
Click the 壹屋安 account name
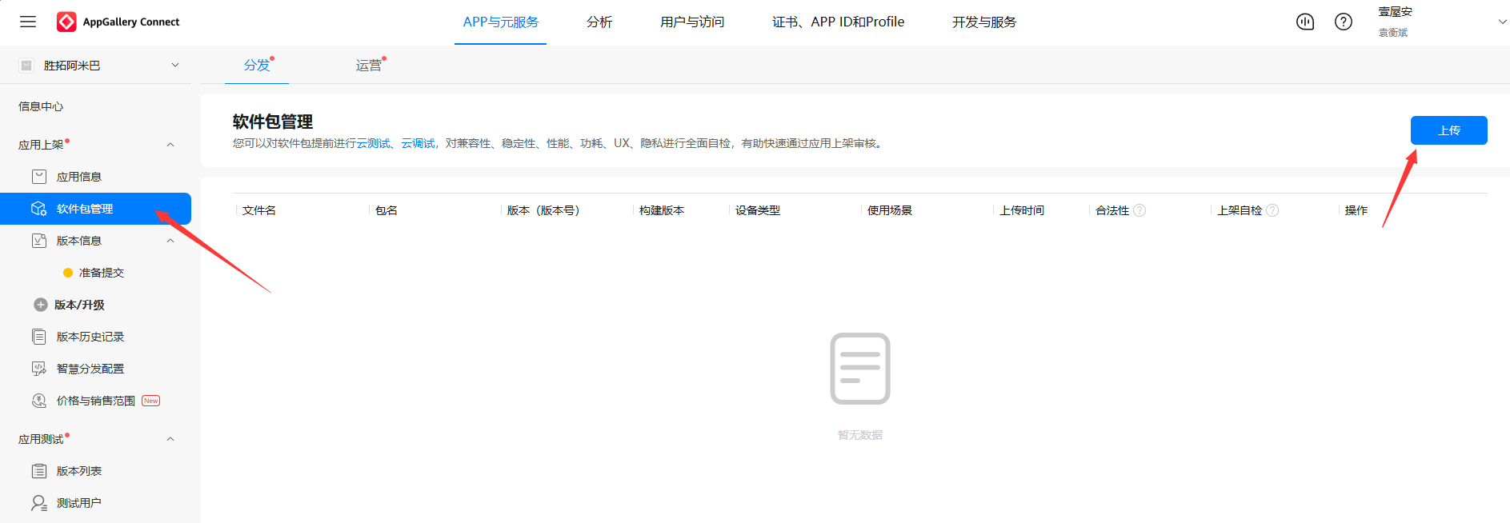[1395, 12]
